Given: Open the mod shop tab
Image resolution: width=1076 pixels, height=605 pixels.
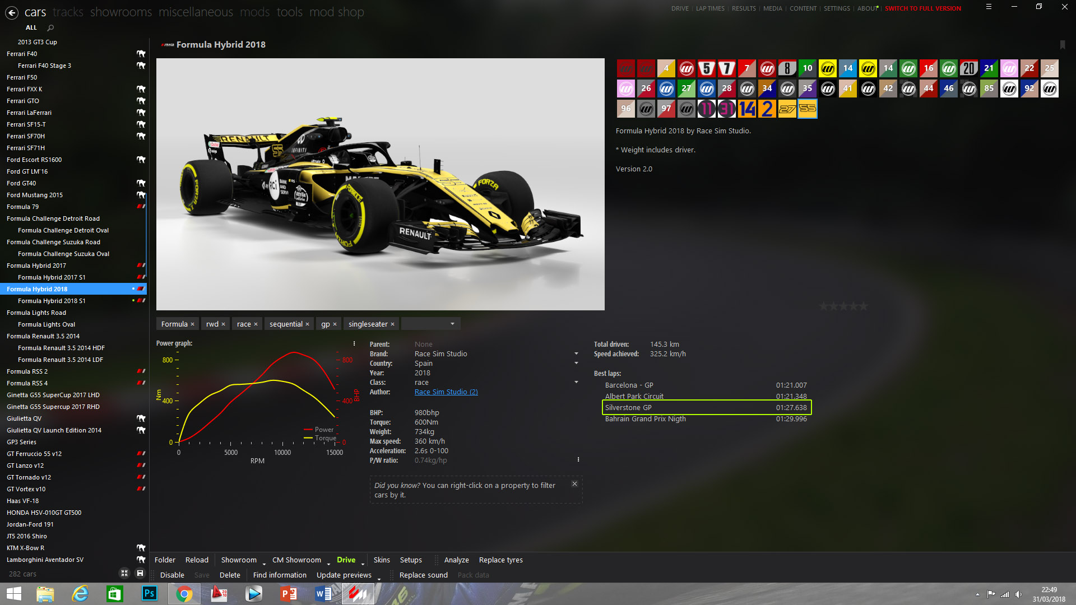Looking at the screenshot, I should pos(337,12).
